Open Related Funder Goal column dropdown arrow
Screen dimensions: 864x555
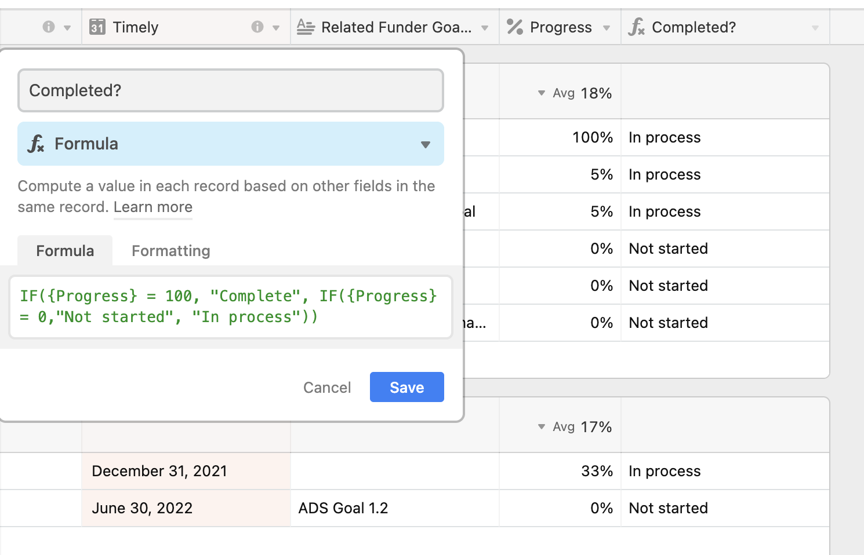coord(485,28)
